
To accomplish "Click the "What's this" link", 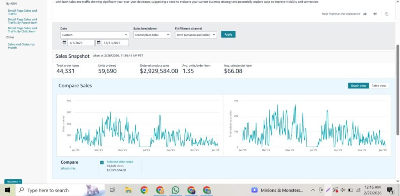I will [68, 168].
